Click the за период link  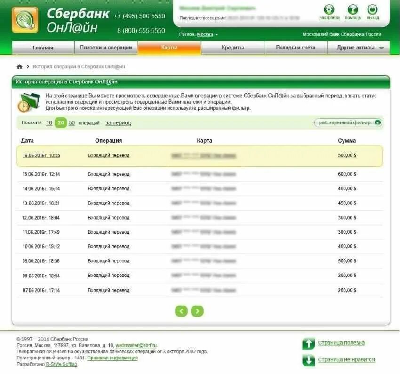[118, 123]
